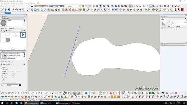
Task: Open the colorful materials icon in bottom toolbar
Action: pyautogui.click(x=86, y=93)
